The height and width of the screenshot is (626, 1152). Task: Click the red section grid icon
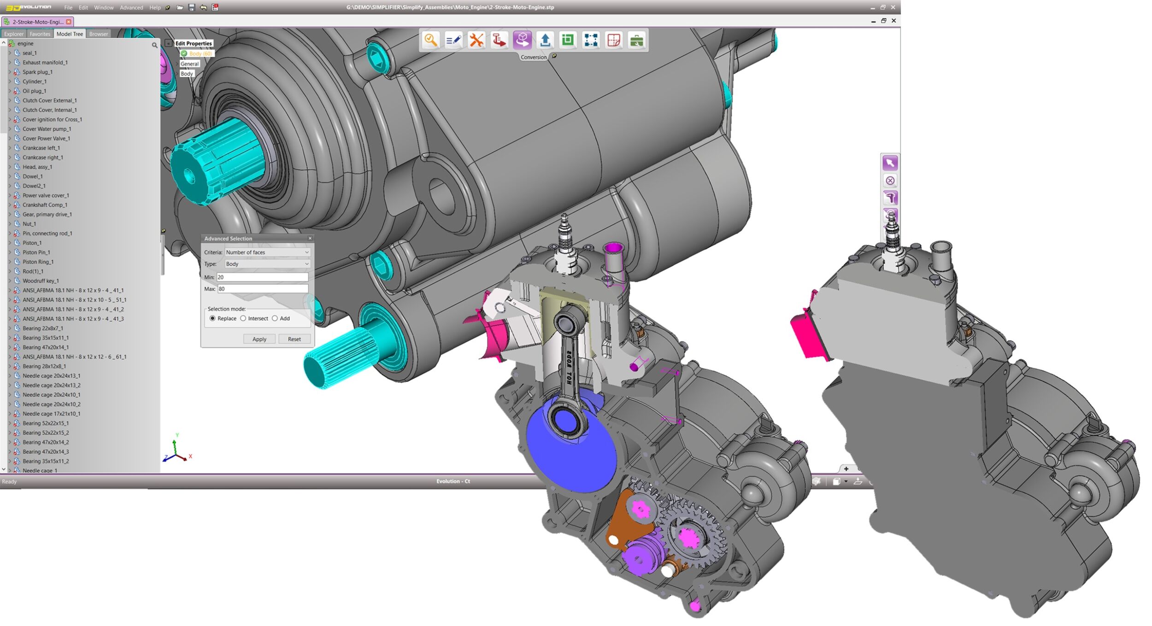tap(613, 40)
